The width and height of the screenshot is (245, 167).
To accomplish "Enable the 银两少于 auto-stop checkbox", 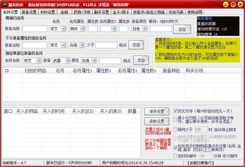I will click(175, 130).
